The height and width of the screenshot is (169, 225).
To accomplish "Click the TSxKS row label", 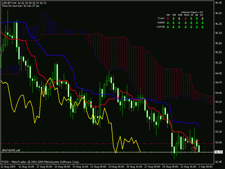I will point(161,18).
